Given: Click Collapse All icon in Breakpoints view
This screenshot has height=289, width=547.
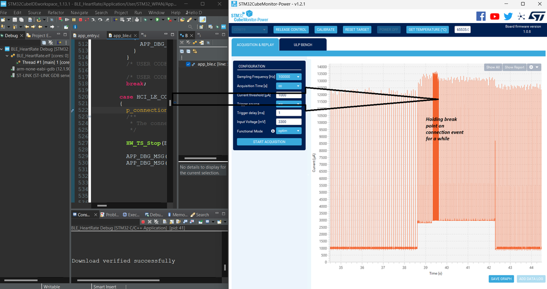Looking at the screenshot, I should click(x=189, y=52).
